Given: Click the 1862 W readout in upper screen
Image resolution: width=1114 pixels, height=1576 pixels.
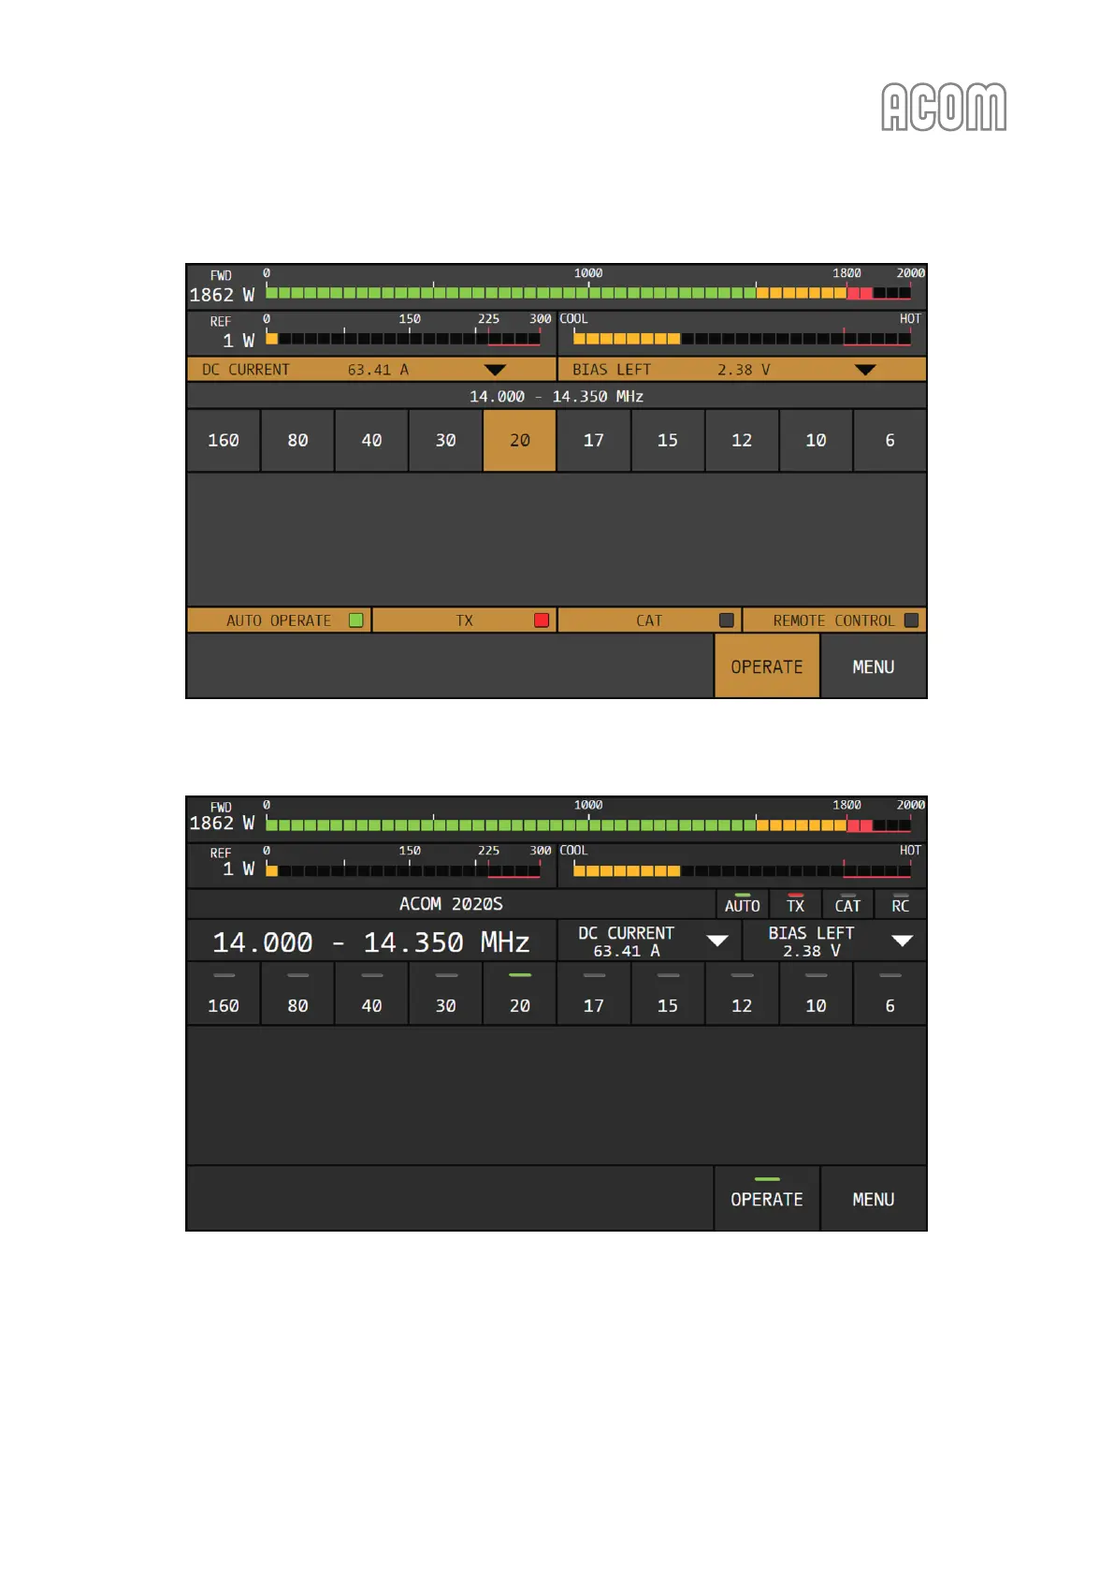Looking at the screenshot, I should [x=222, y=295].
